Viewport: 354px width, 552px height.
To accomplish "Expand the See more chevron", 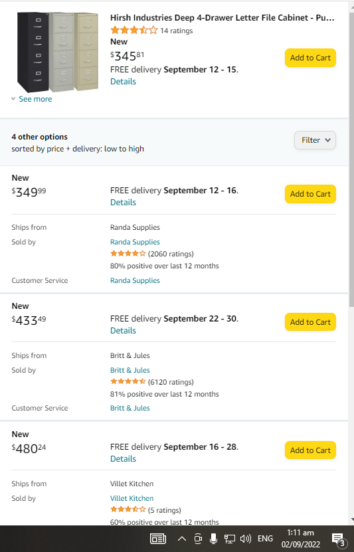I will click(x=13, y=99).
